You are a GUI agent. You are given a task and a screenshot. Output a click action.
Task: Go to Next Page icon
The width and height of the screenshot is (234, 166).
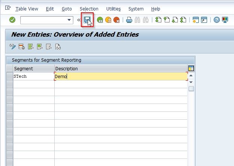click(x=175, y=20)
